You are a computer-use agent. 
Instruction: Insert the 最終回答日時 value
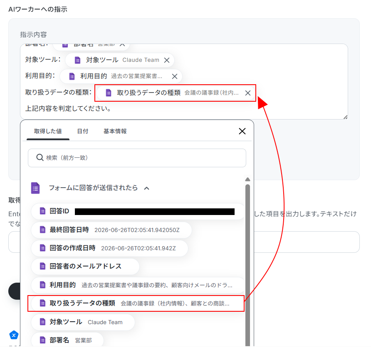coord(111,230)
